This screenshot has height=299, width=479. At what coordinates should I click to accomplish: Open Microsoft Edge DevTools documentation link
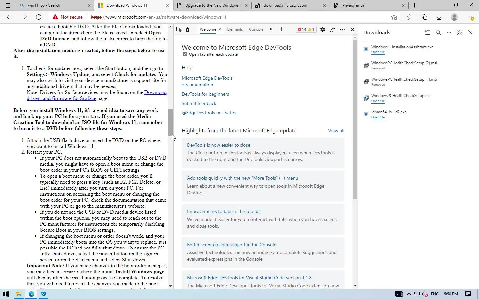(207, 81)
